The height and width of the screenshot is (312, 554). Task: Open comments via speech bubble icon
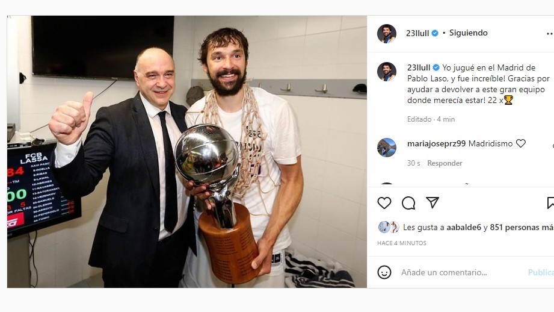tap(408, 203)
